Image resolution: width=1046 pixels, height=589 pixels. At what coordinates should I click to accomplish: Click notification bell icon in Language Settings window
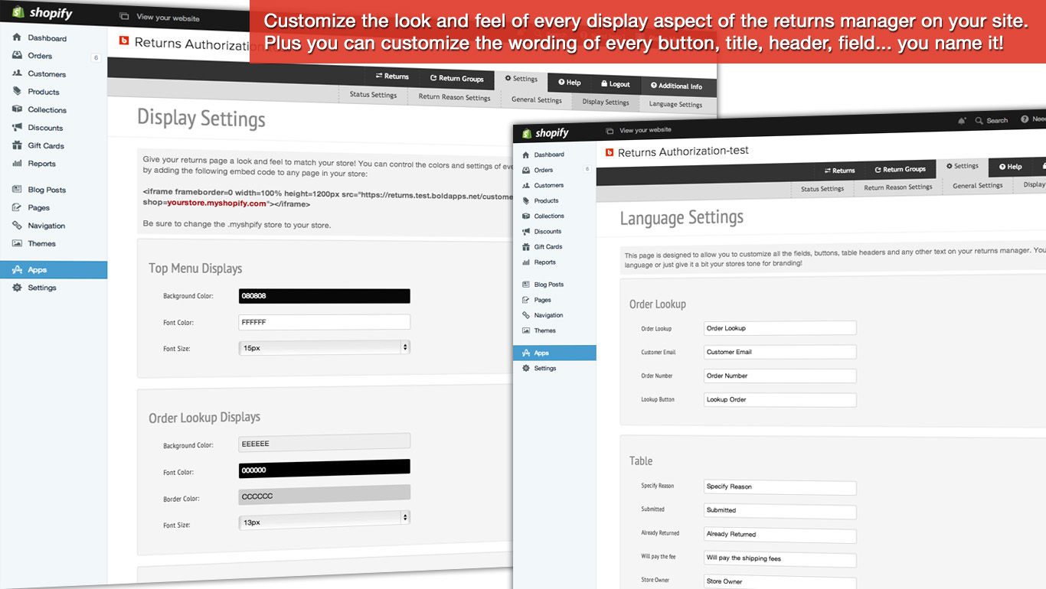point(962,120)
